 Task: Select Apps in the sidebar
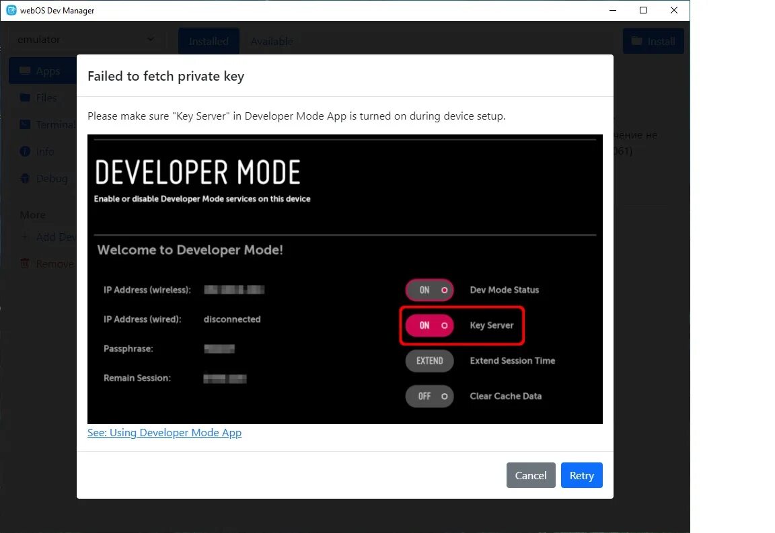tap(43, 71)
